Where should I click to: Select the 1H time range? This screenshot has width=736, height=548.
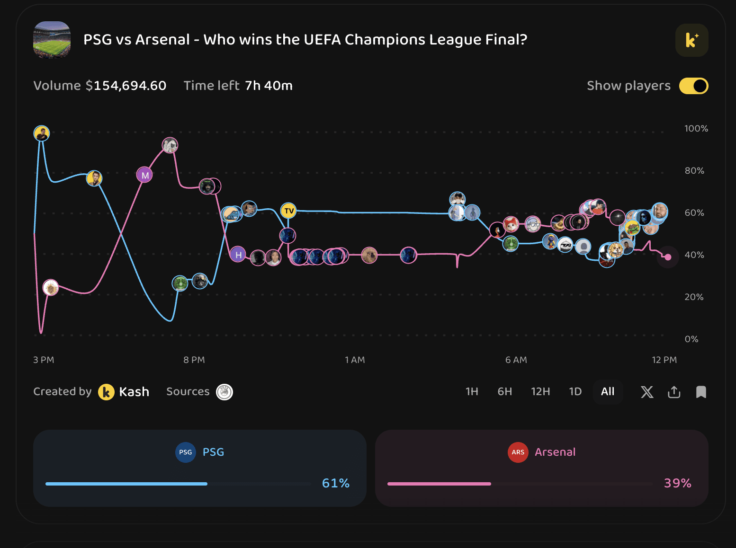pyautogui.click(x=472, y=392)
